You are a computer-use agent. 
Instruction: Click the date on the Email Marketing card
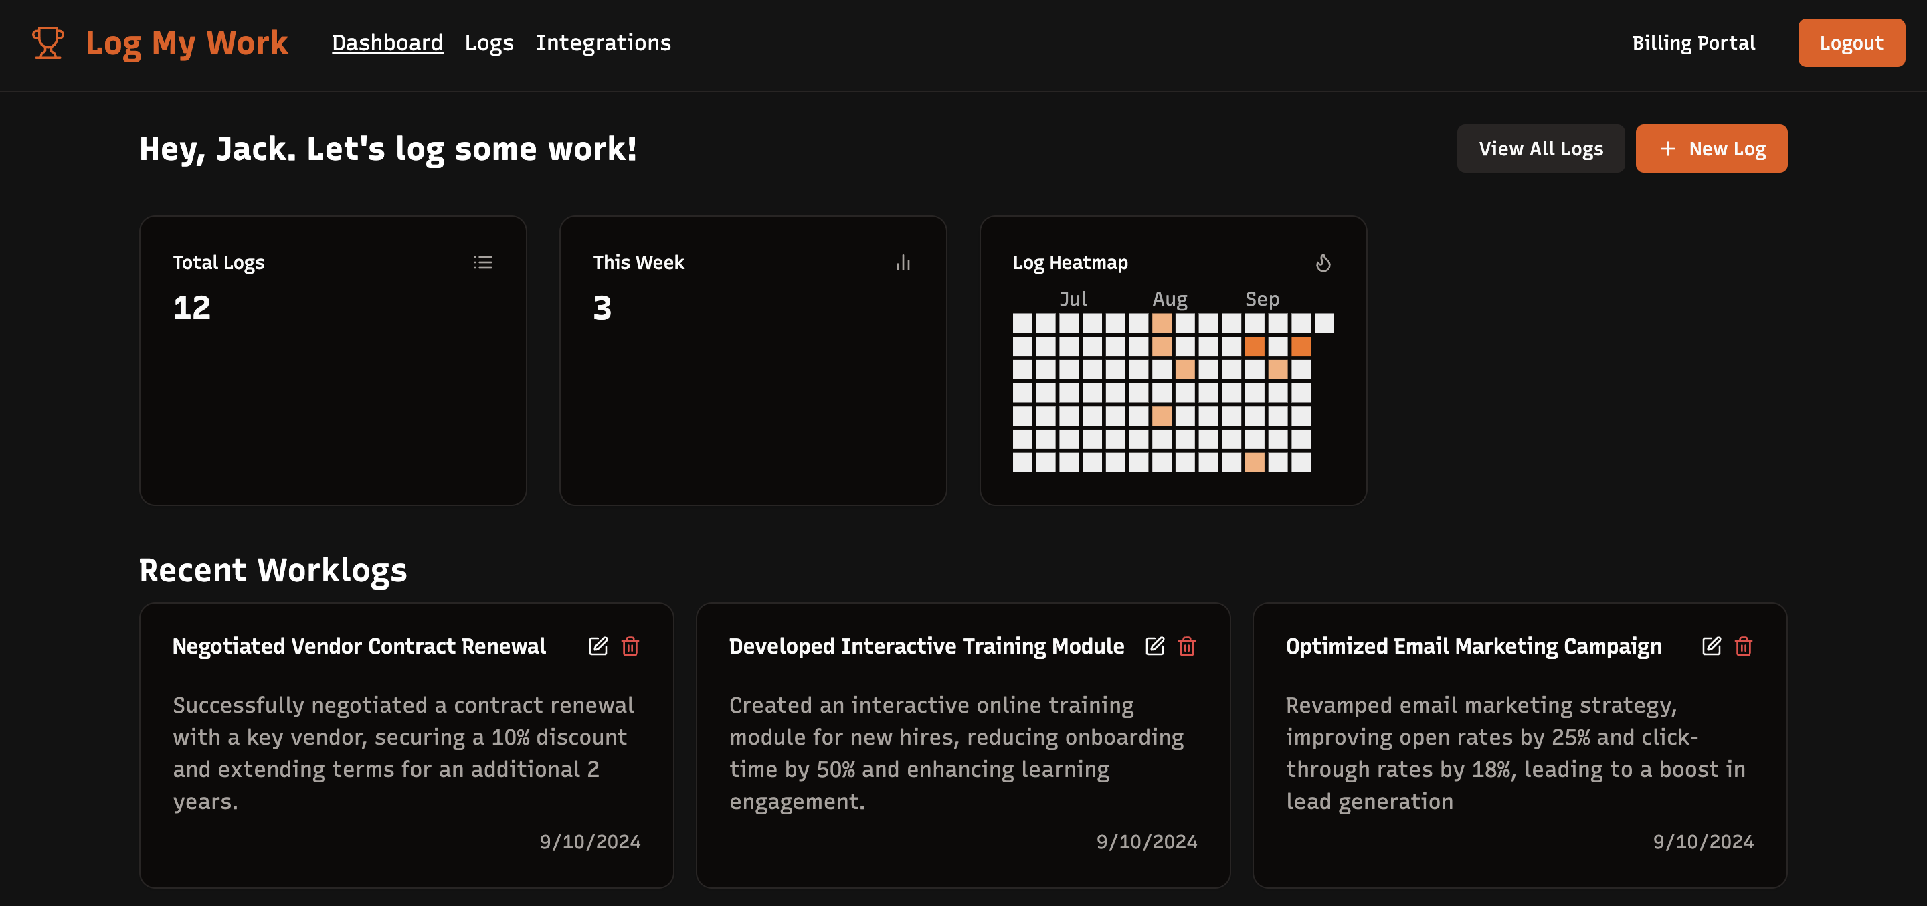click(x=1704, y=842)
